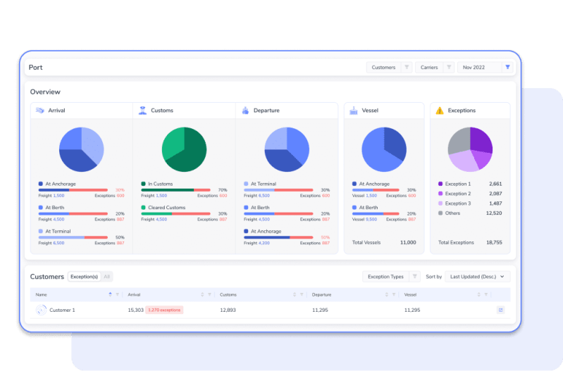Filter the Departure column

tap(394, 294)
